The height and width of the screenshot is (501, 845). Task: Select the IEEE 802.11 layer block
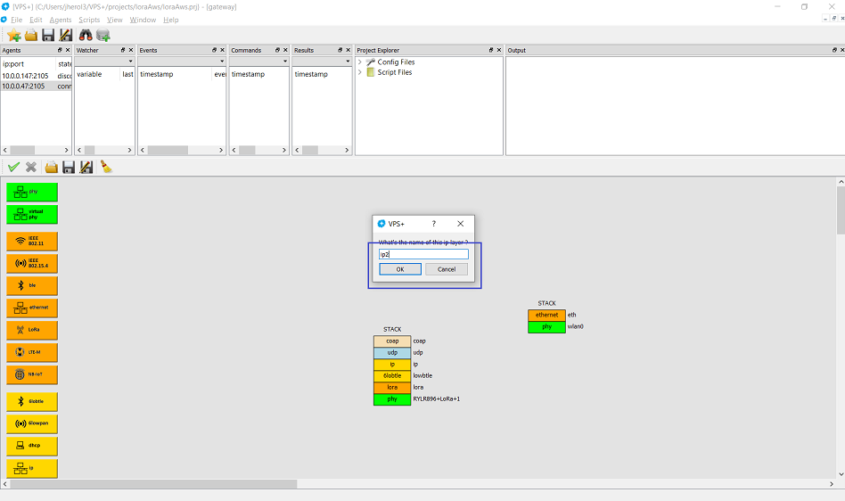click(32, 241)
